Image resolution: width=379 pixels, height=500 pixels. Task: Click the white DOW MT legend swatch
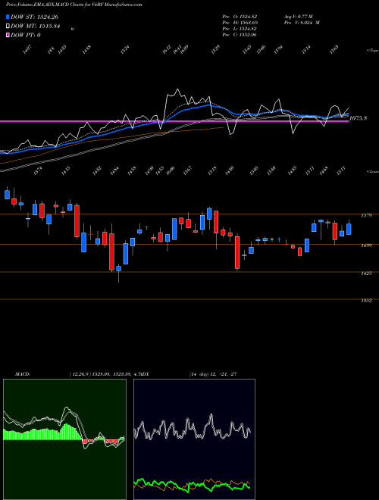tap(8, 26)
